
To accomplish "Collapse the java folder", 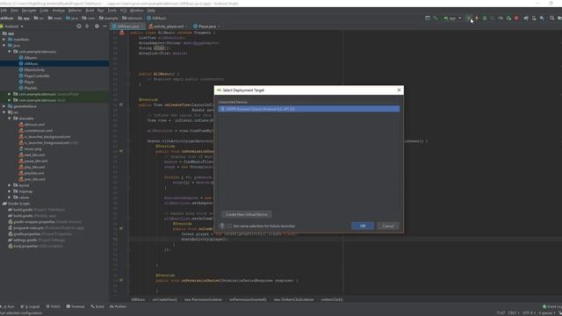I will point(4,46).
